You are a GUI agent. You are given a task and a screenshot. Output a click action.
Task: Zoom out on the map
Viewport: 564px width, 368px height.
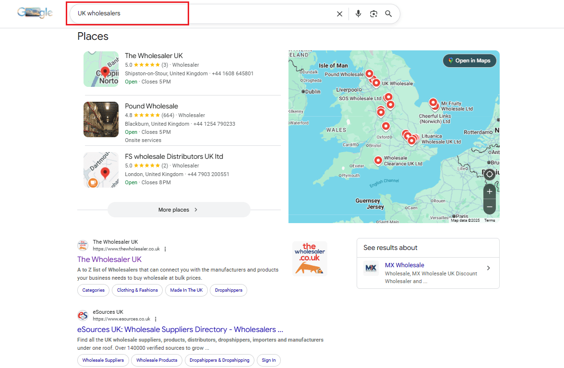coord(489,207)
